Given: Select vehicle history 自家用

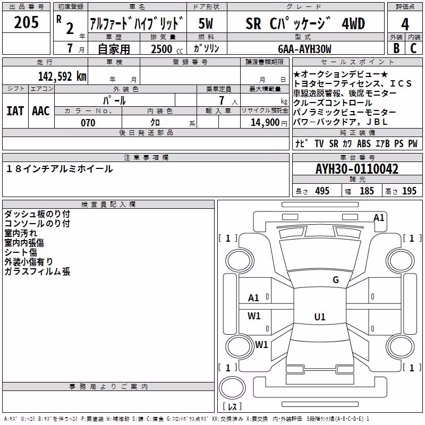Looking at the screenshot, I should click(114, 49).
